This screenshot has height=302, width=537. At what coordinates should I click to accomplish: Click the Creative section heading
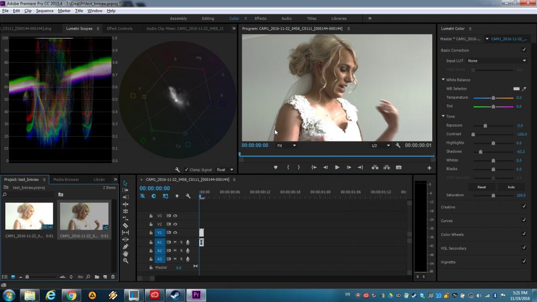[448, 207]
